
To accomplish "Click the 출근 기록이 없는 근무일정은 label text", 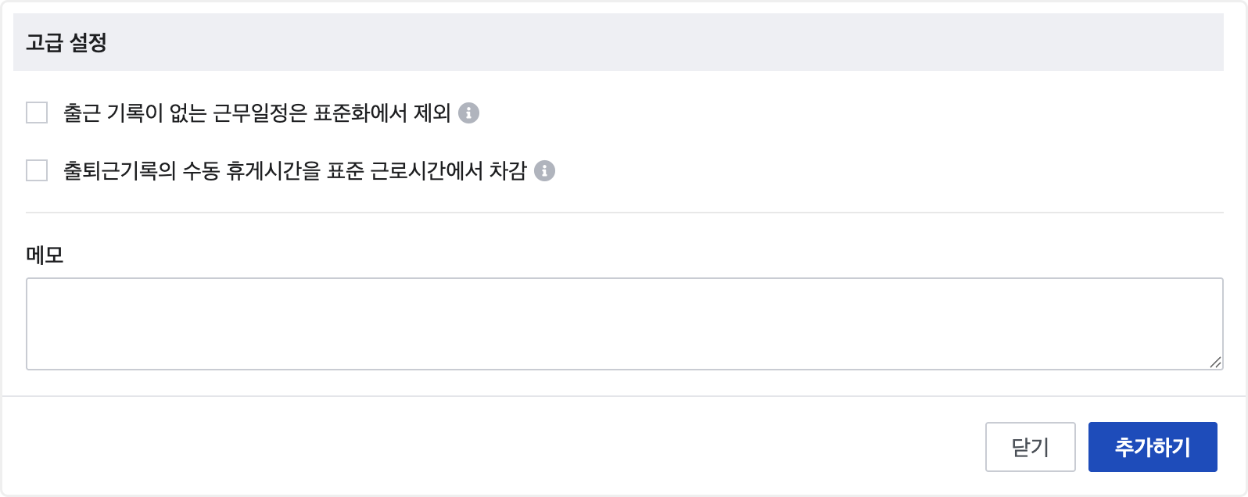I will click(256, 113).
